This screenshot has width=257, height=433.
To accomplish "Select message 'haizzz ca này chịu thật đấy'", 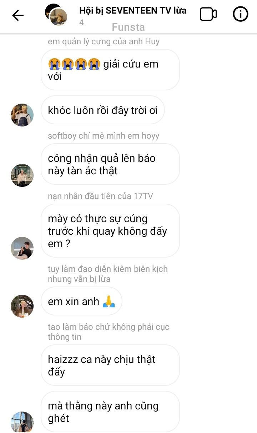I will (x=110, y=365).
